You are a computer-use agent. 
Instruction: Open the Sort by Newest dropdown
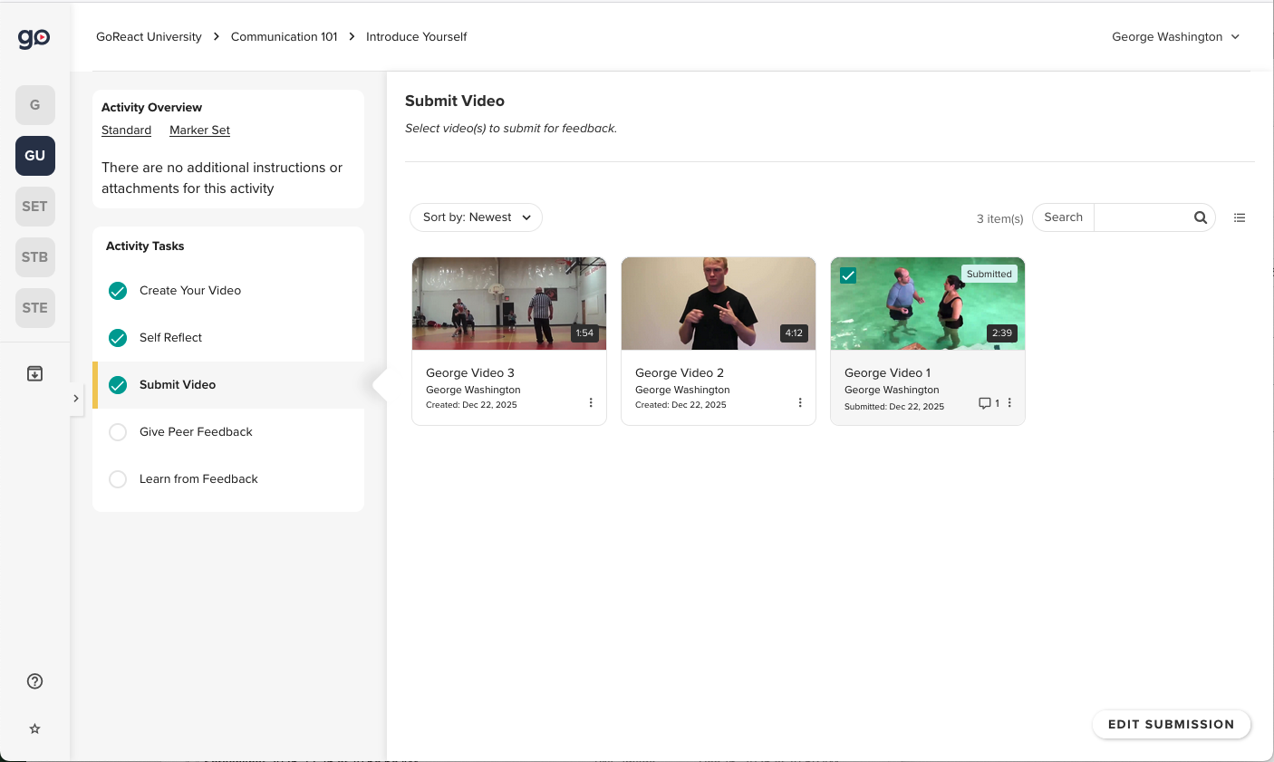point(475,217)
